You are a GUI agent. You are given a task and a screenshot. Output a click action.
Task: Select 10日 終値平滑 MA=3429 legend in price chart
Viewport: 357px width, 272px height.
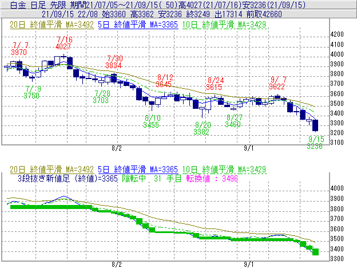pos(224,25)
